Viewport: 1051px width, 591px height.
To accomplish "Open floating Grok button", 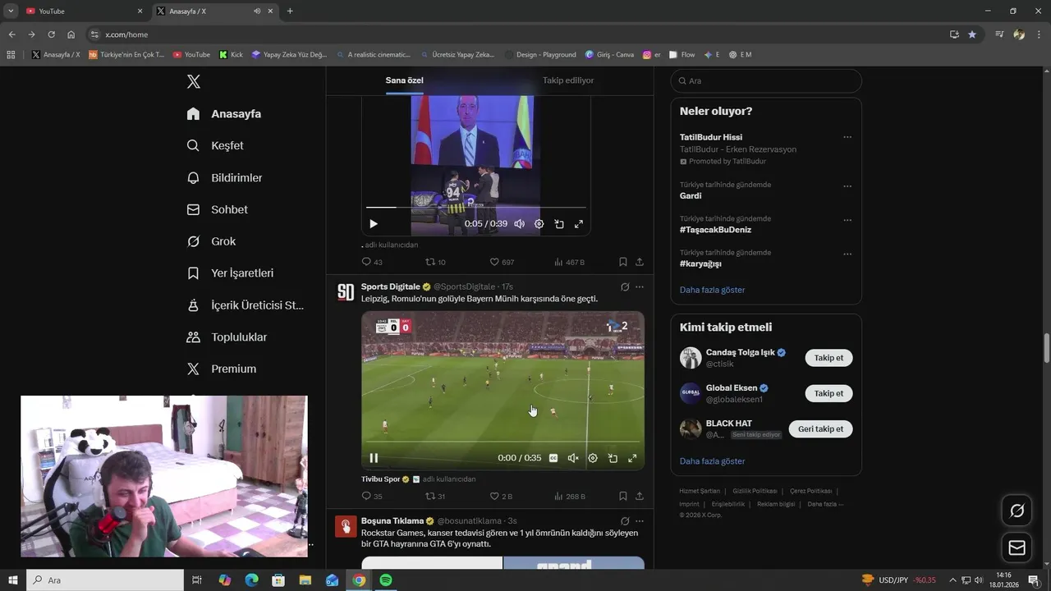I will (1017, 511).
